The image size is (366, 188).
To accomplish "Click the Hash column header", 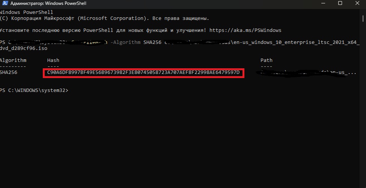I will [x=53, y=60].
